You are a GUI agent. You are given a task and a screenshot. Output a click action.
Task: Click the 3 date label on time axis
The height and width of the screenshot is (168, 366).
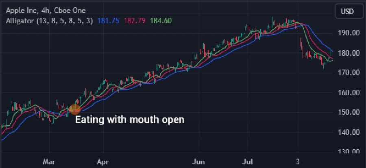(298, 162)
